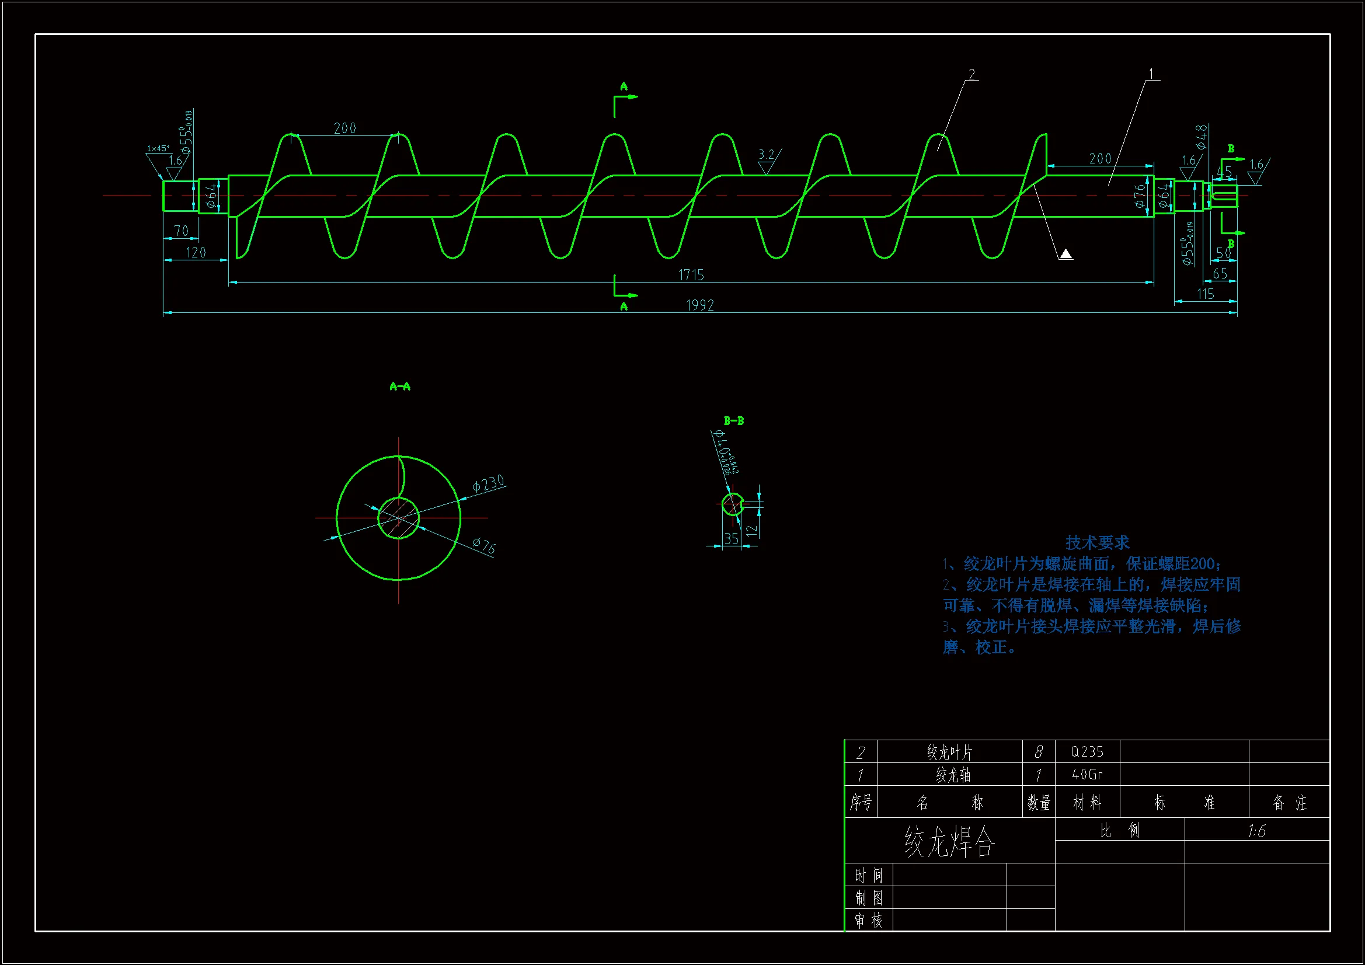Select part balloon number 1
The image size is (1365, 965).
click(1151, 74)
